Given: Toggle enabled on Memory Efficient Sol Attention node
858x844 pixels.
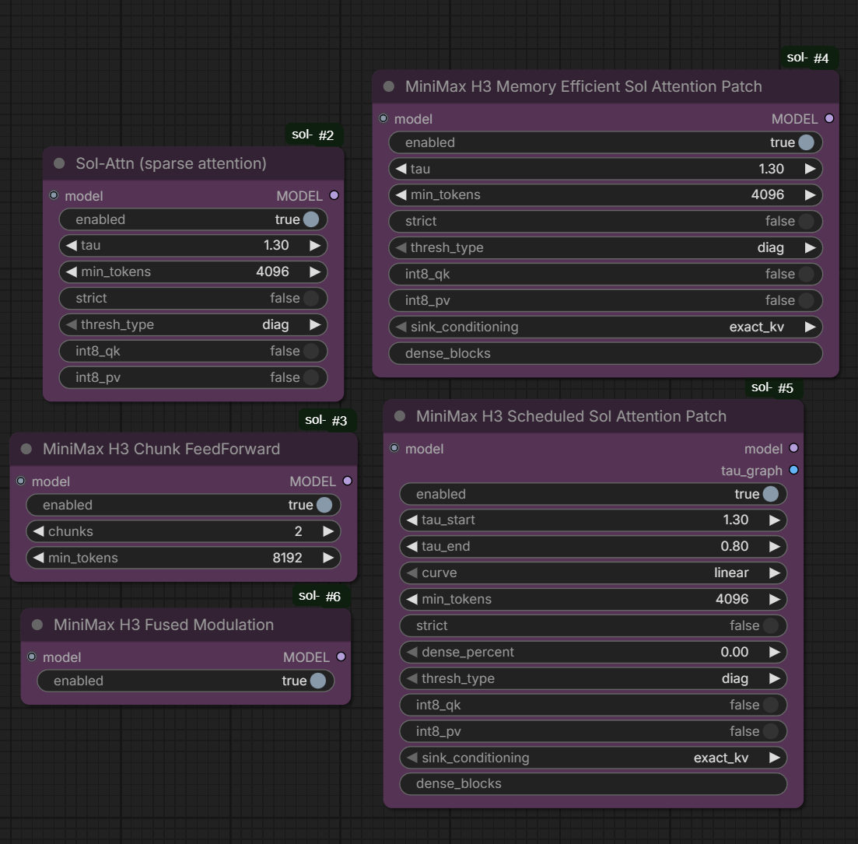Looking at the screenshot, I should coord(606,142).
